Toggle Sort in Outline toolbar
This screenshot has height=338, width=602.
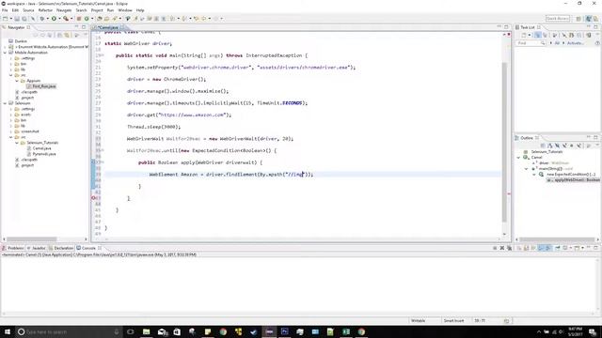550,146
